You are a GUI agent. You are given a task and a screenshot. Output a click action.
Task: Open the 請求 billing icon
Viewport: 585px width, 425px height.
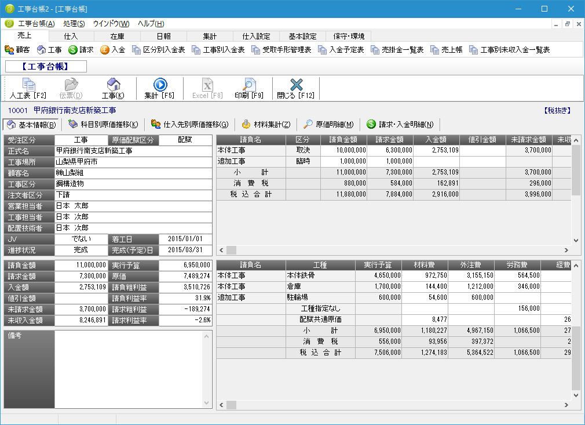[x=81, y=50]
